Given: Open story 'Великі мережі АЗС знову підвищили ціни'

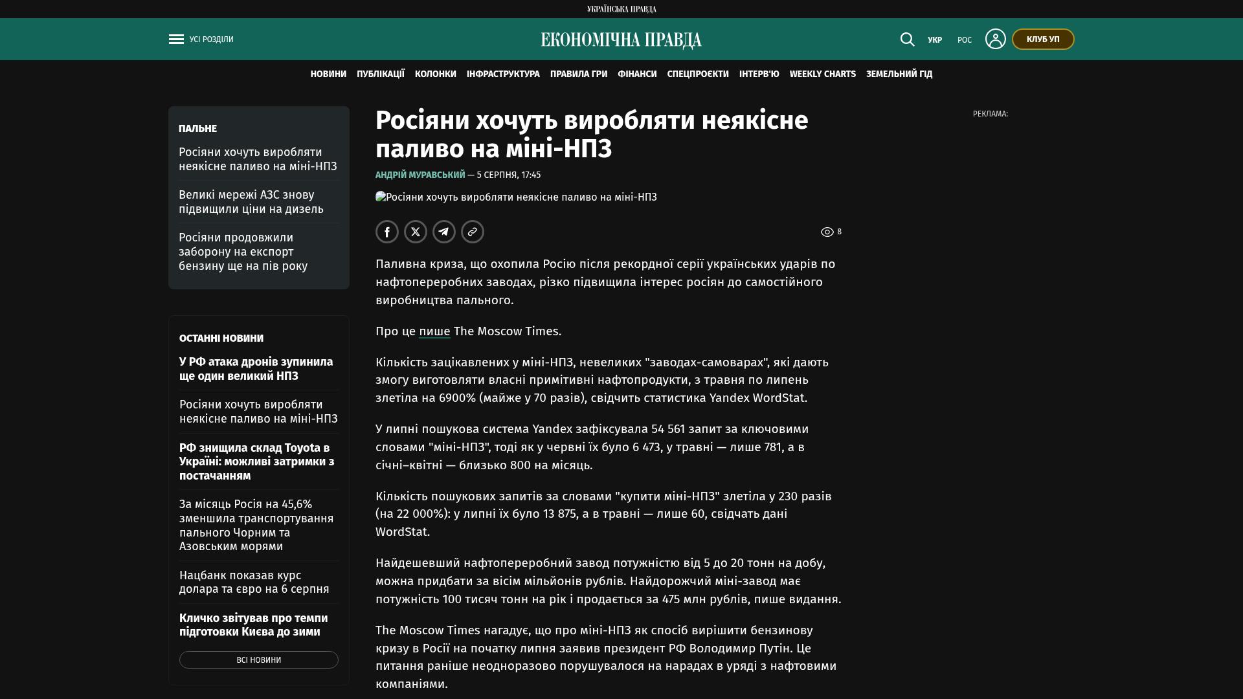Looking at the screenshot, I should [251, 202].
